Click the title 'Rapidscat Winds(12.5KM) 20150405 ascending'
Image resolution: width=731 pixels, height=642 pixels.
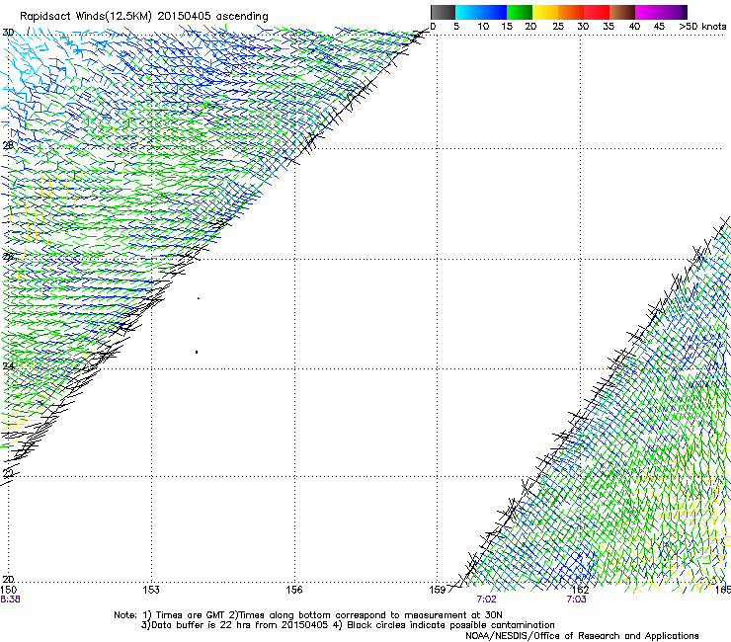coord(143,17)
